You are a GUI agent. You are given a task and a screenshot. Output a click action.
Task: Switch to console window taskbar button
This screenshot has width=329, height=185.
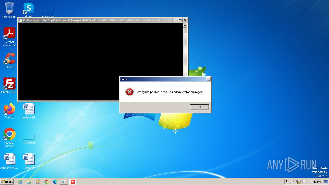(64, 182)
